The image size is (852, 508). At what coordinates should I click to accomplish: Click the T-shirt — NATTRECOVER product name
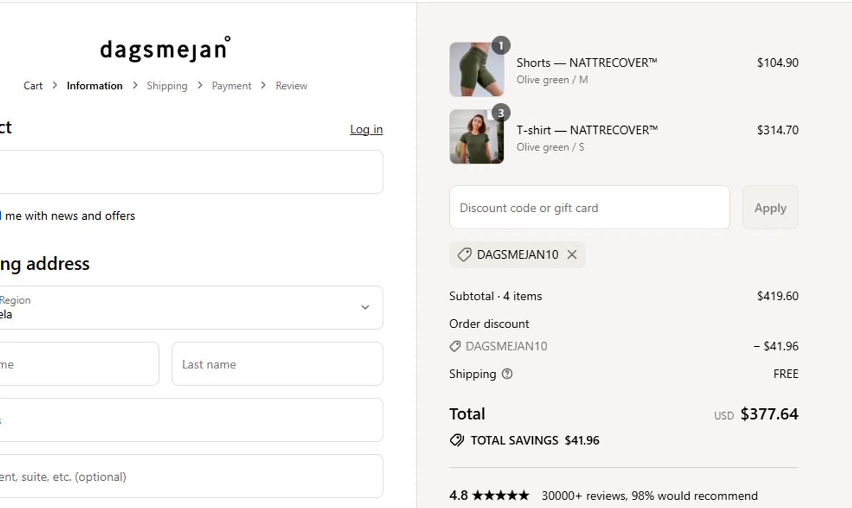[x=587, y=130]
